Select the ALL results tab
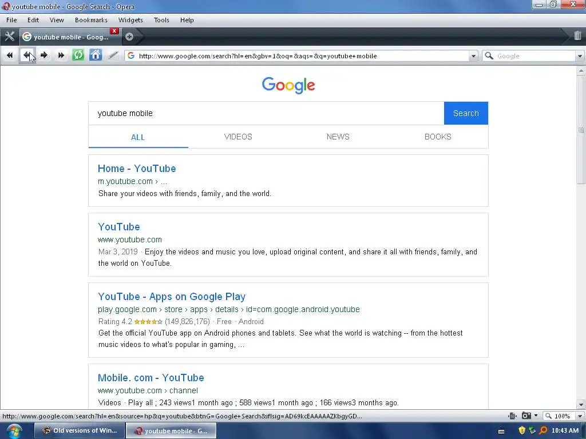This screenshot has height=439, width=586. pos(138,137)
